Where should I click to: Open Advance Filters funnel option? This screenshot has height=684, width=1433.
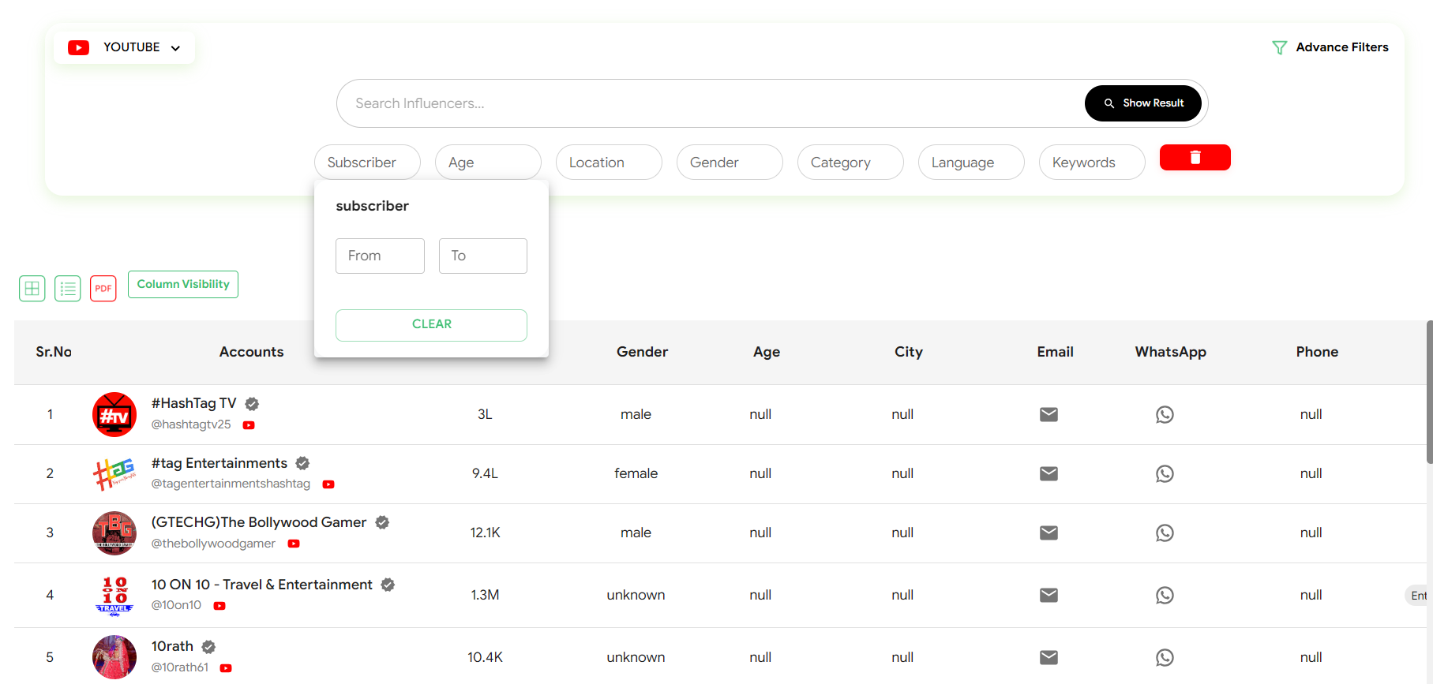click(x=1330, y=47)
